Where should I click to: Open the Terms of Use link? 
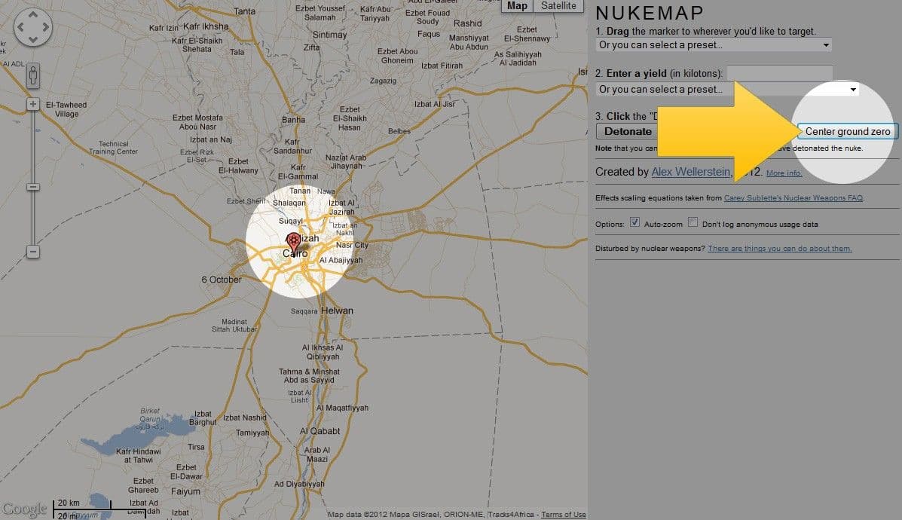(x=563, y=514)
